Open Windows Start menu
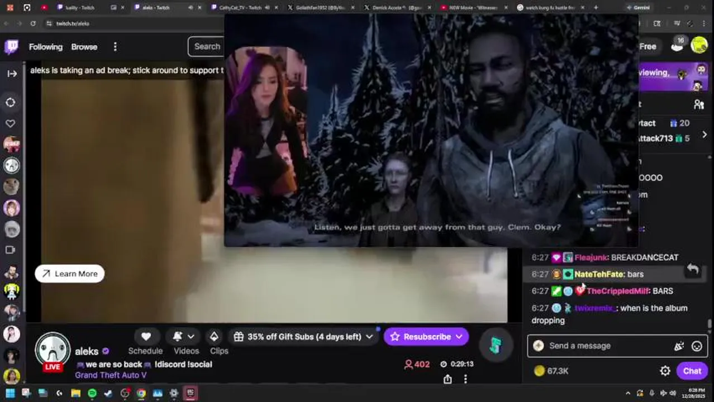The width and height of the screenshot is (714, 402). tap(9, 393)
